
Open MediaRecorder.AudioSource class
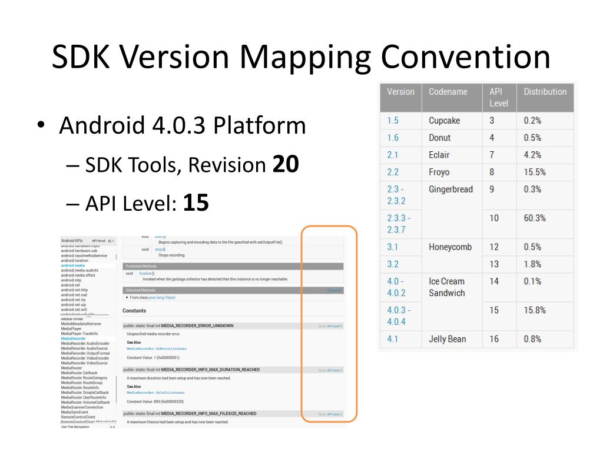pos(84,348)
